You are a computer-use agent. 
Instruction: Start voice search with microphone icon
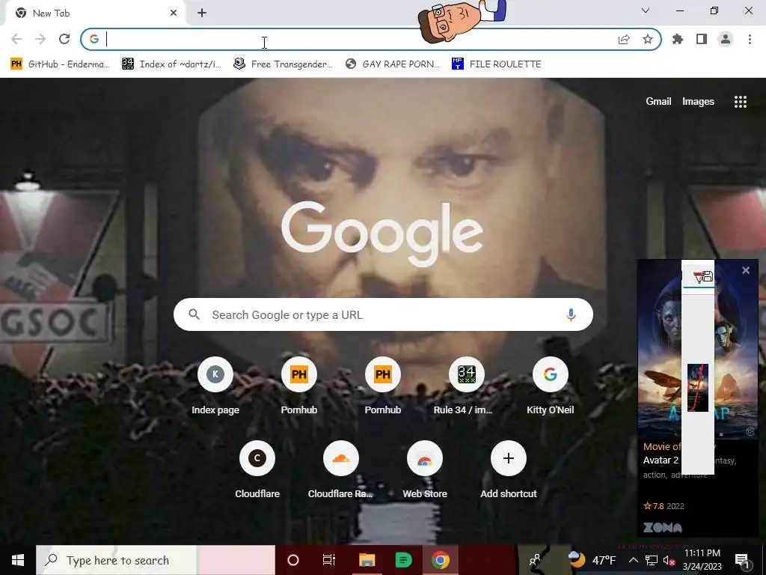[571, 314]
